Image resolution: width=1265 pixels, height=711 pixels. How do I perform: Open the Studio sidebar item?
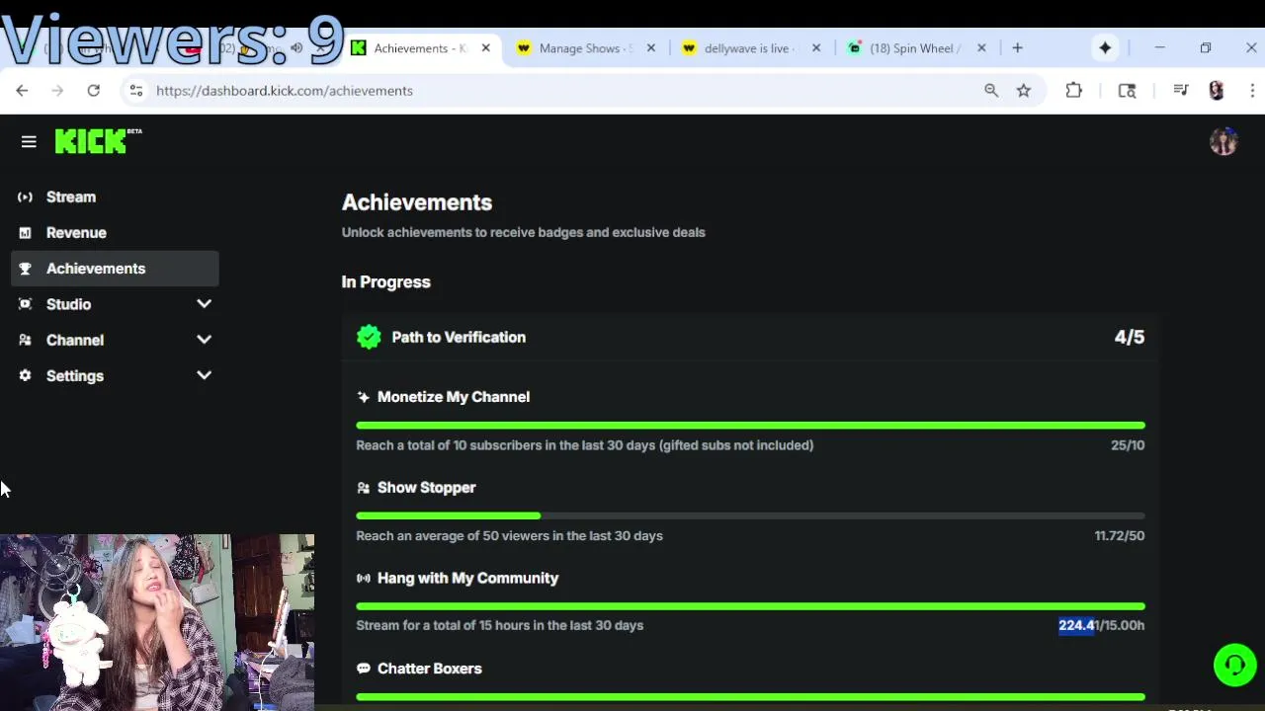click(115, 304)
